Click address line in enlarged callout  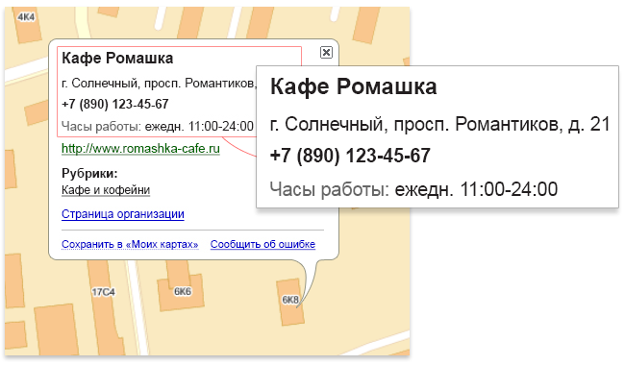[440, 124]
